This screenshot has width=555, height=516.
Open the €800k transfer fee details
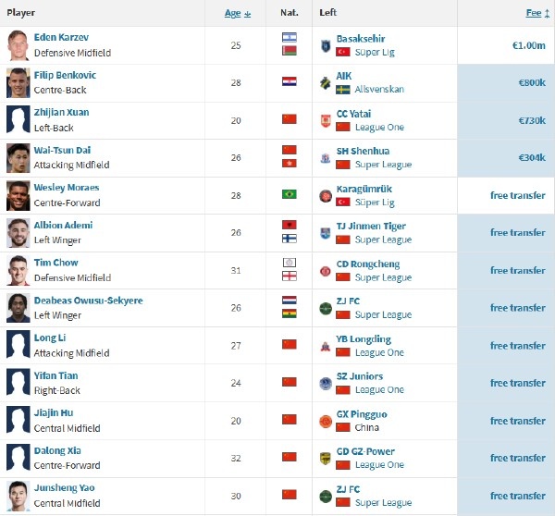[530, 82]
